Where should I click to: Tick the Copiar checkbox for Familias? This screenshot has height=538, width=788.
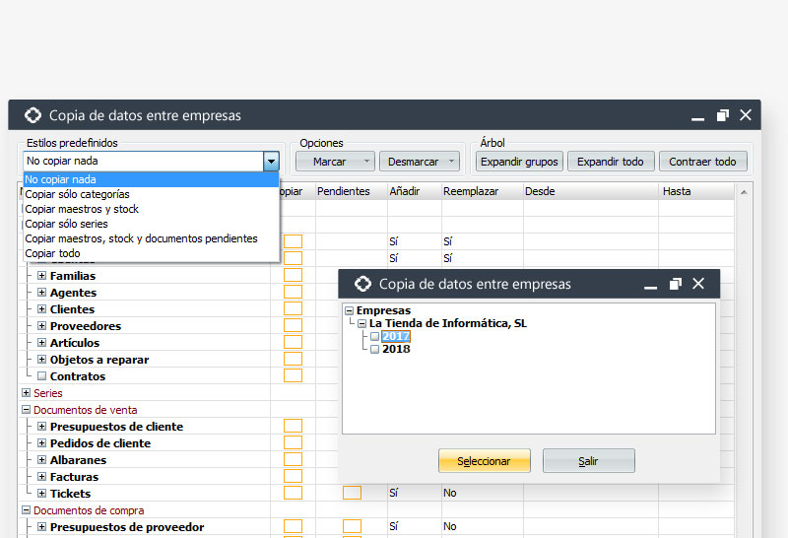point(293,276)
